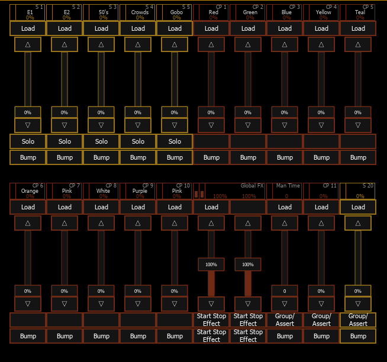Click the down arrow on fader S 3 50's
This screenshot has height=362, width=387.
pos(101,125)
